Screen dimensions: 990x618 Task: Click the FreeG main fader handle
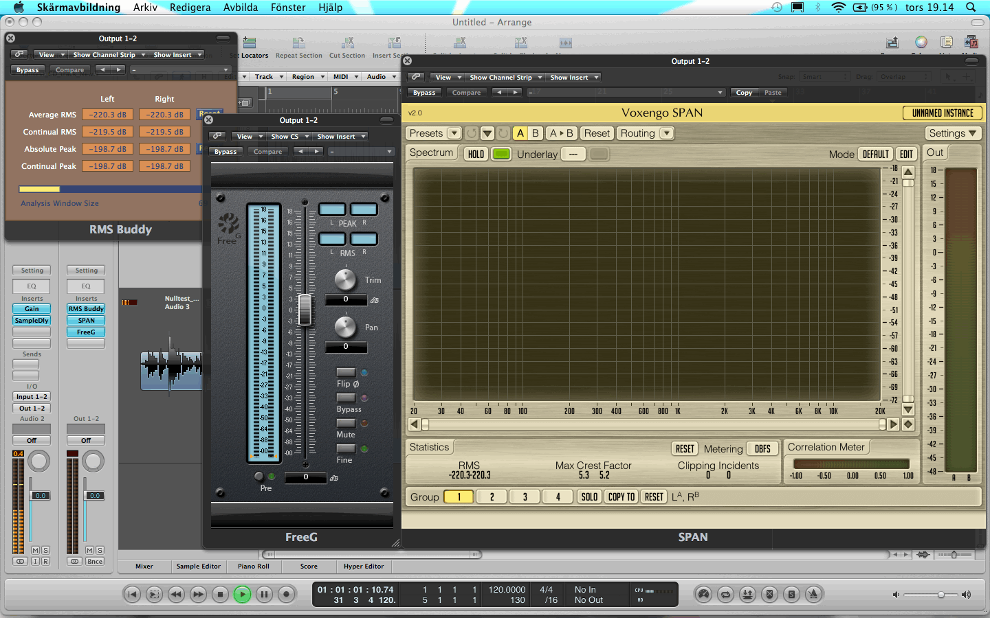click(x=305, y=309)
